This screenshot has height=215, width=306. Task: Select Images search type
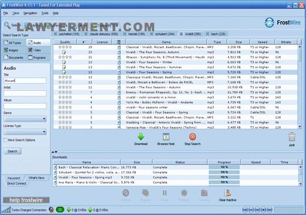pyautogui.click(x=14, y=50)
